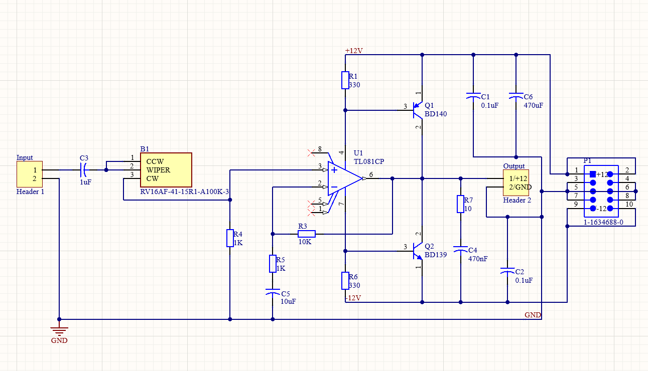Select the 'CCW' pin label in B1
This screenshot has width=648, height=371.
click(x=155, y=162)
